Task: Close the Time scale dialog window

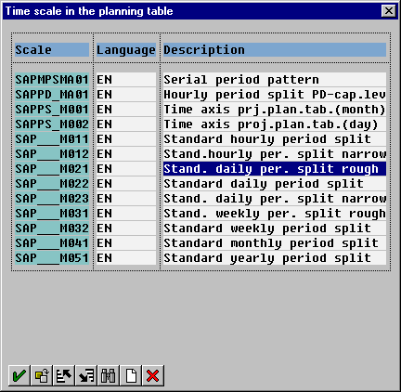Action: click(x=389, y=11)
